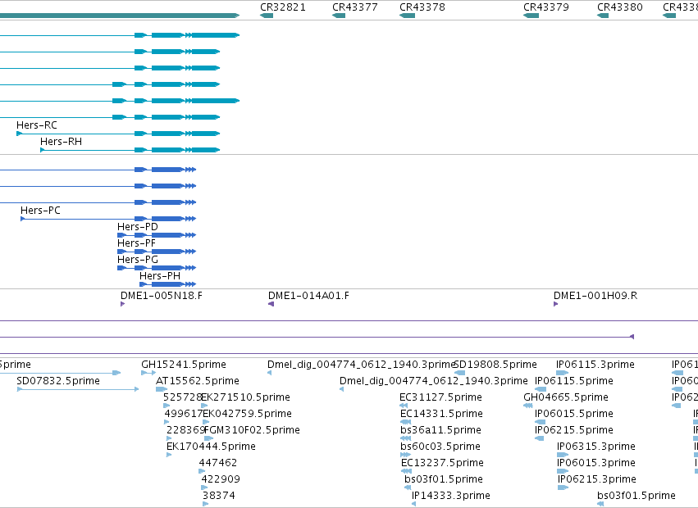Open the AT15562.5prime EST label
698x508 pixels.
(197, 381)
